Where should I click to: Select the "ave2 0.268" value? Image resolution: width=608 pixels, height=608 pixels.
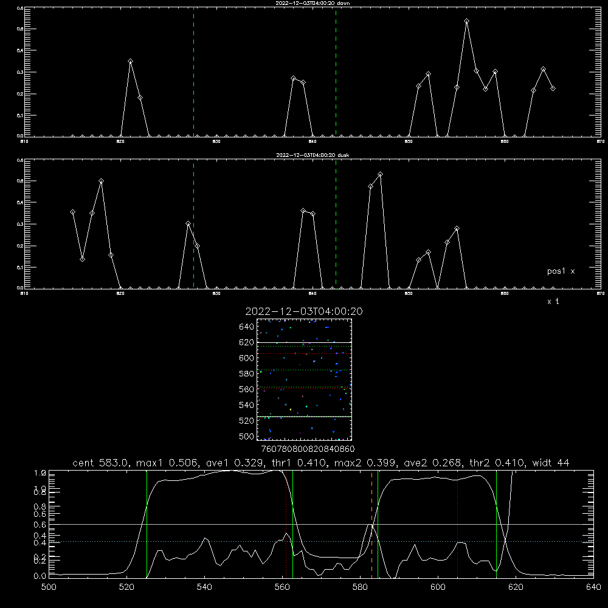(432, 463)
